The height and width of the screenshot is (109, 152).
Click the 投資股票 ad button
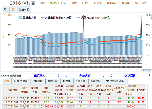(40, 75)
